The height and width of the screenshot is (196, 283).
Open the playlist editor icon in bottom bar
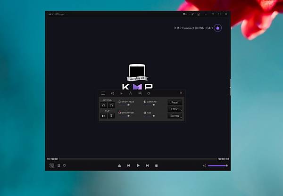click(x=58, y=165)
